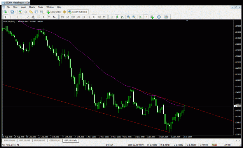Open the Window menu
The image size is (243, 148).
point(50,7)
